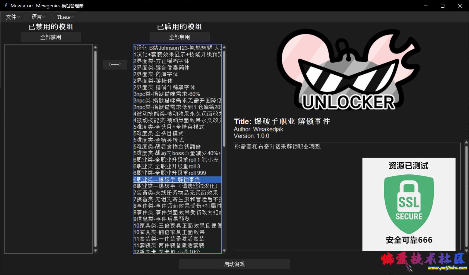Click the Mewtator feather icon in title bar
This screenshot has height=275, width=469.
pyautogui.click(x=6, y=6)
